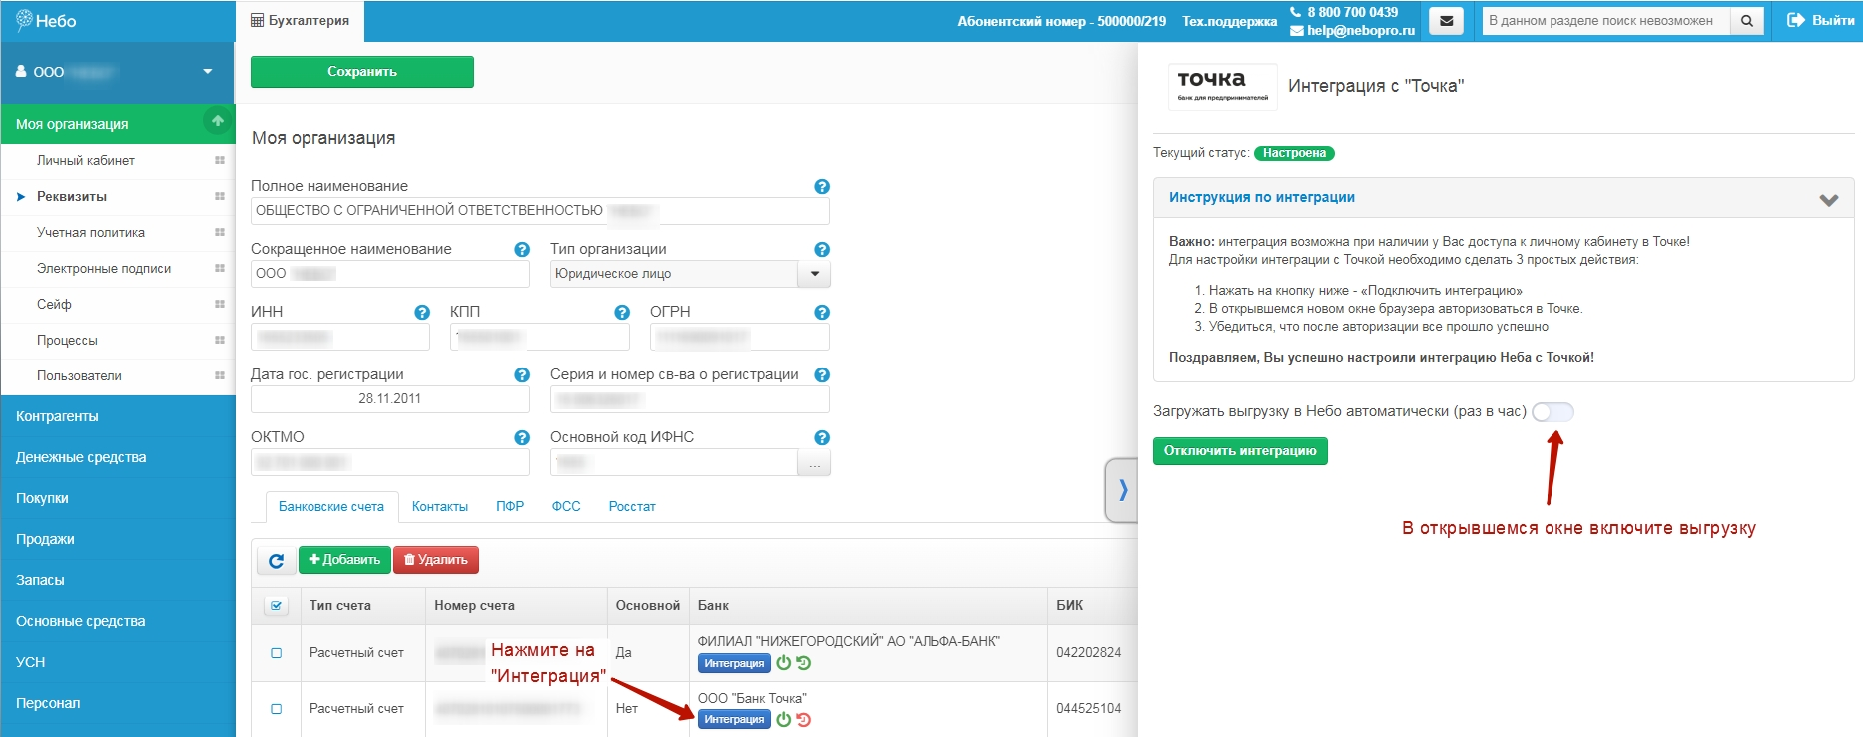The image size is (1863, 737).
Task: Click the up arrow icon on Моя организация
Action: (218, 121)
